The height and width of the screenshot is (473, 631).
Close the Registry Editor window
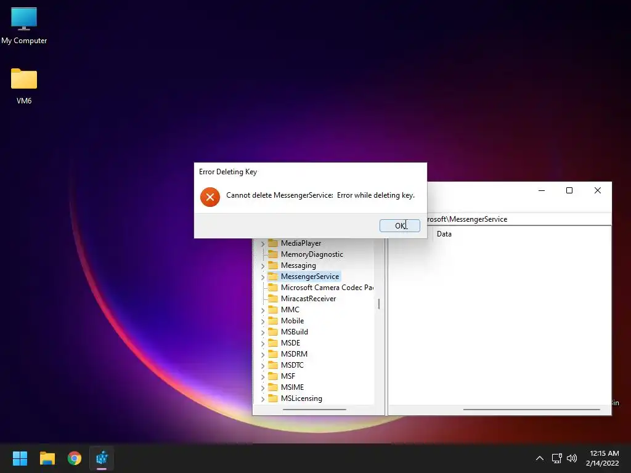[x=598, y=190]
